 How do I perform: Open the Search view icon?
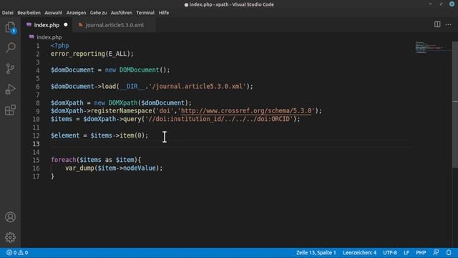(10, 47)
